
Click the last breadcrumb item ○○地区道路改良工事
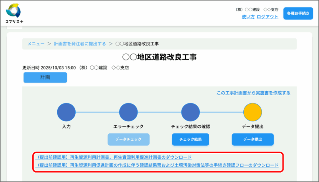[137, 44]
